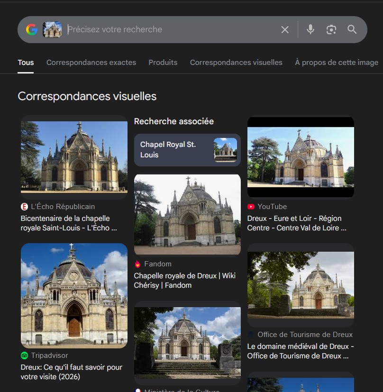This screenshot has width=383, height=392.
Task: Click the YouTube Dreux video thumbnail
Action: pos(301,157)
